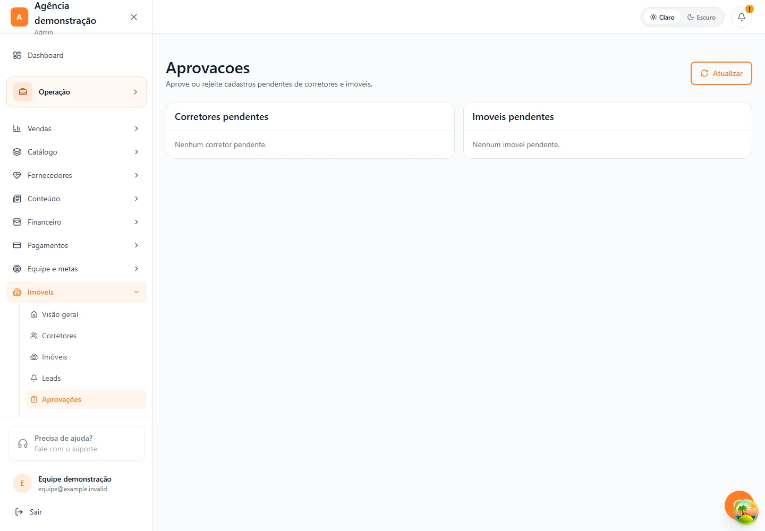Click the Dashboard grid icon
Screen dimensions: 765x531
pyautogui.click(x=17, y=55)
